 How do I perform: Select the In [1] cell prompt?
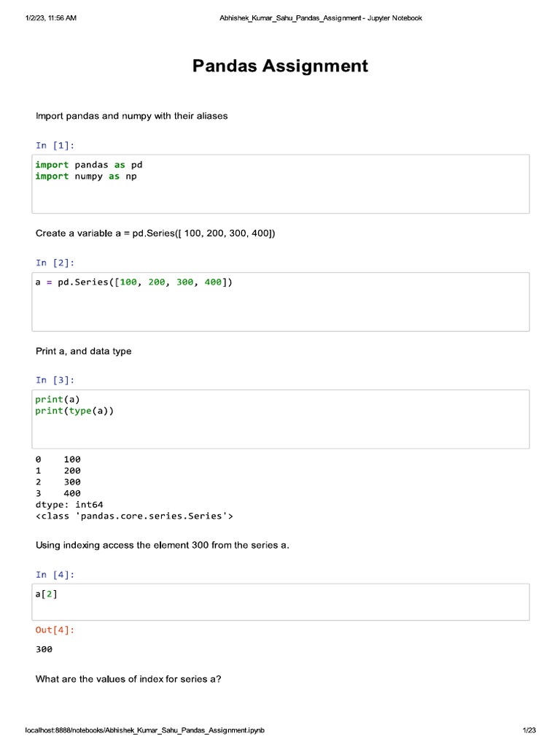[55, 145]
